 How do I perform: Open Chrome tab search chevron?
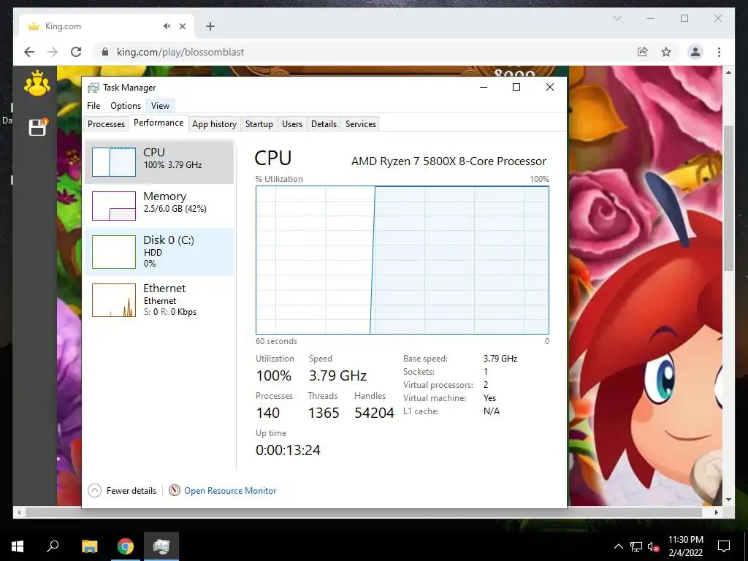point(617,18)
